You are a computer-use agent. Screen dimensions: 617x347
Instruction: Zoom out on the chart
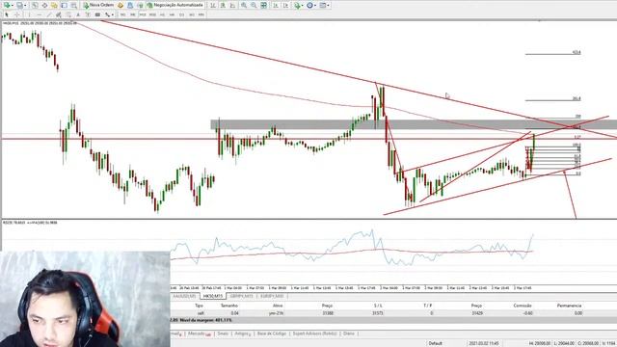coord(254,5)
